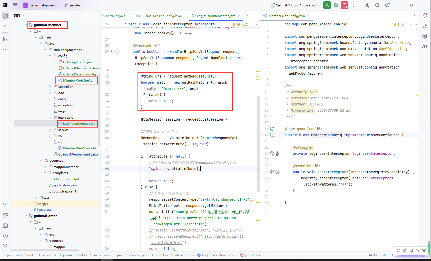Open orderList.html in the tree
The height and width of the screenshot is (261, 431).
pyautogui.click(x=68, y=179)
